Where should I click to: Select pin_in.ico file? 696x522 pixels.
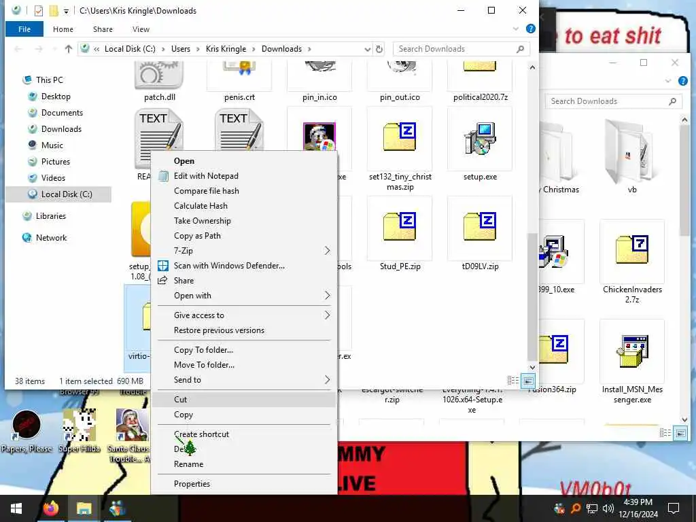tap(319, 75)
